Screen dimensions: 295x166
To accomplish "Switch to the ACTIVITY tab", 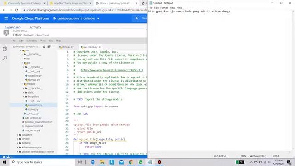I will (x=35, y=28).
